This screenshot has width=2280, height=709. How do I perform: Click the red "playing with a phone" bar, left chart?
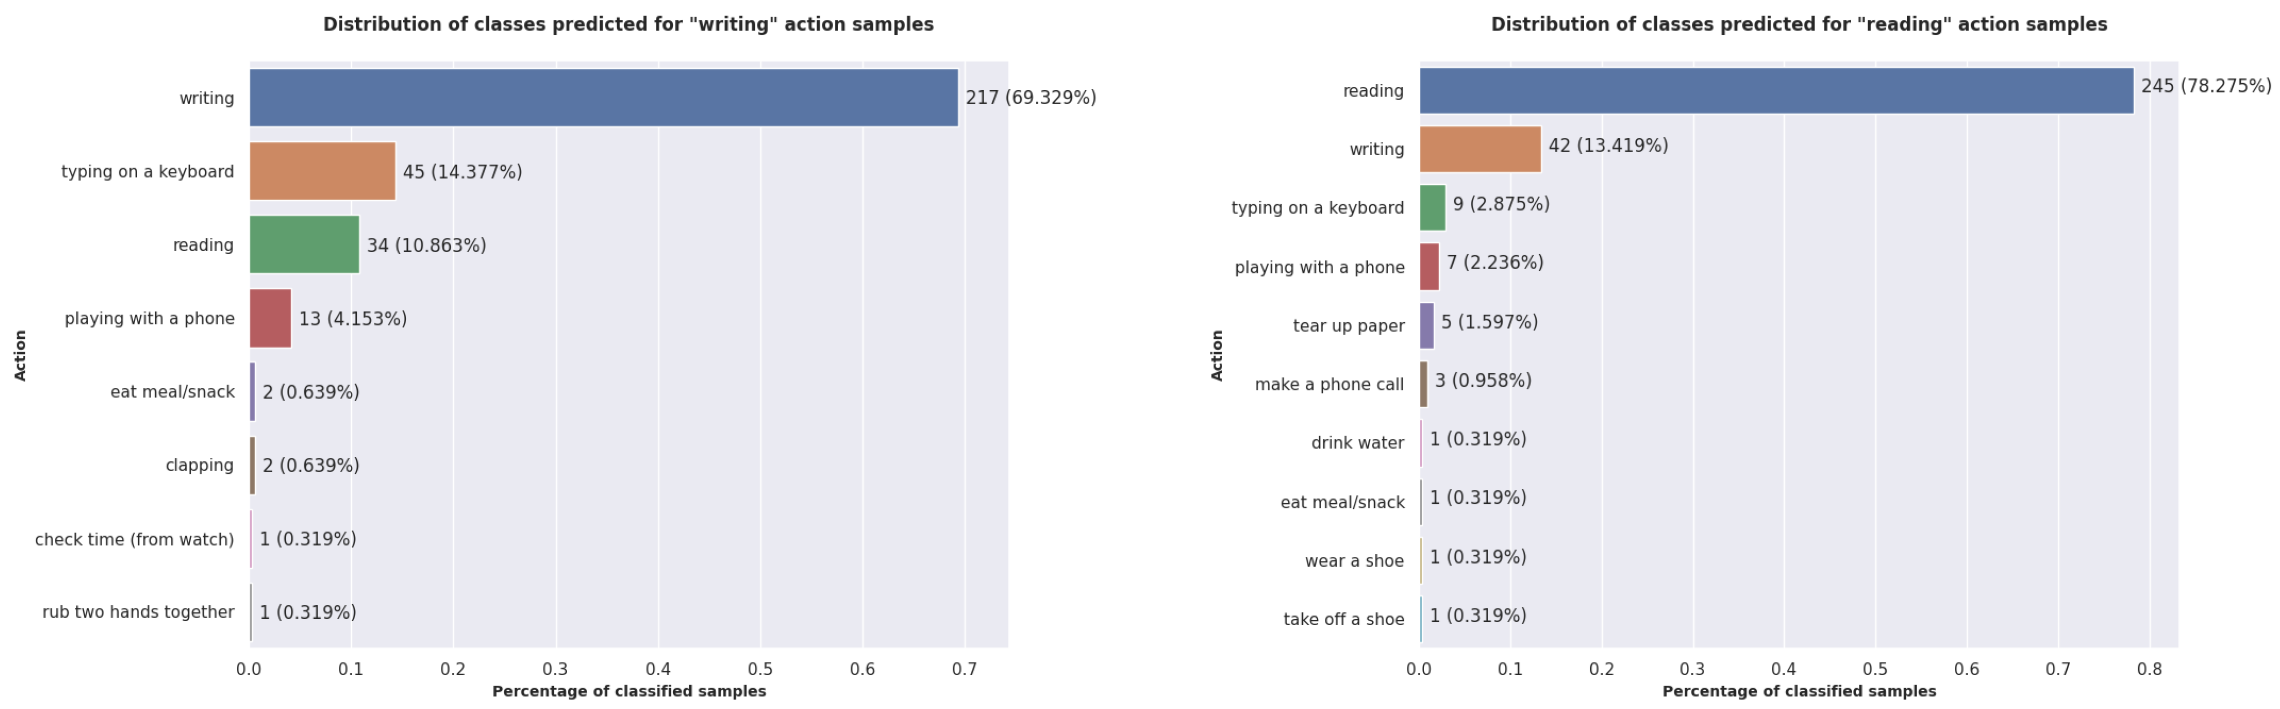(270, 318)
